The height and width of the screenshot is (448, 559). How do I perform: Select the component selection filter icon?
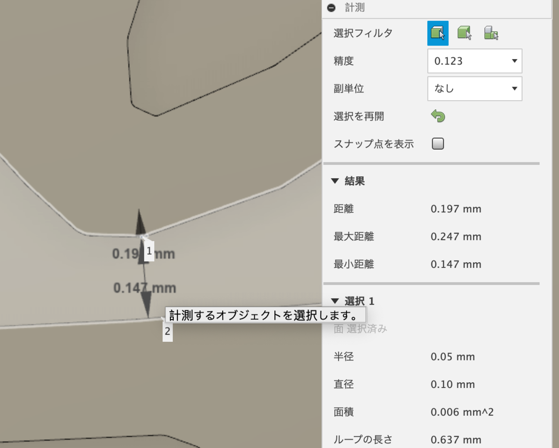[x=491, y=33]
